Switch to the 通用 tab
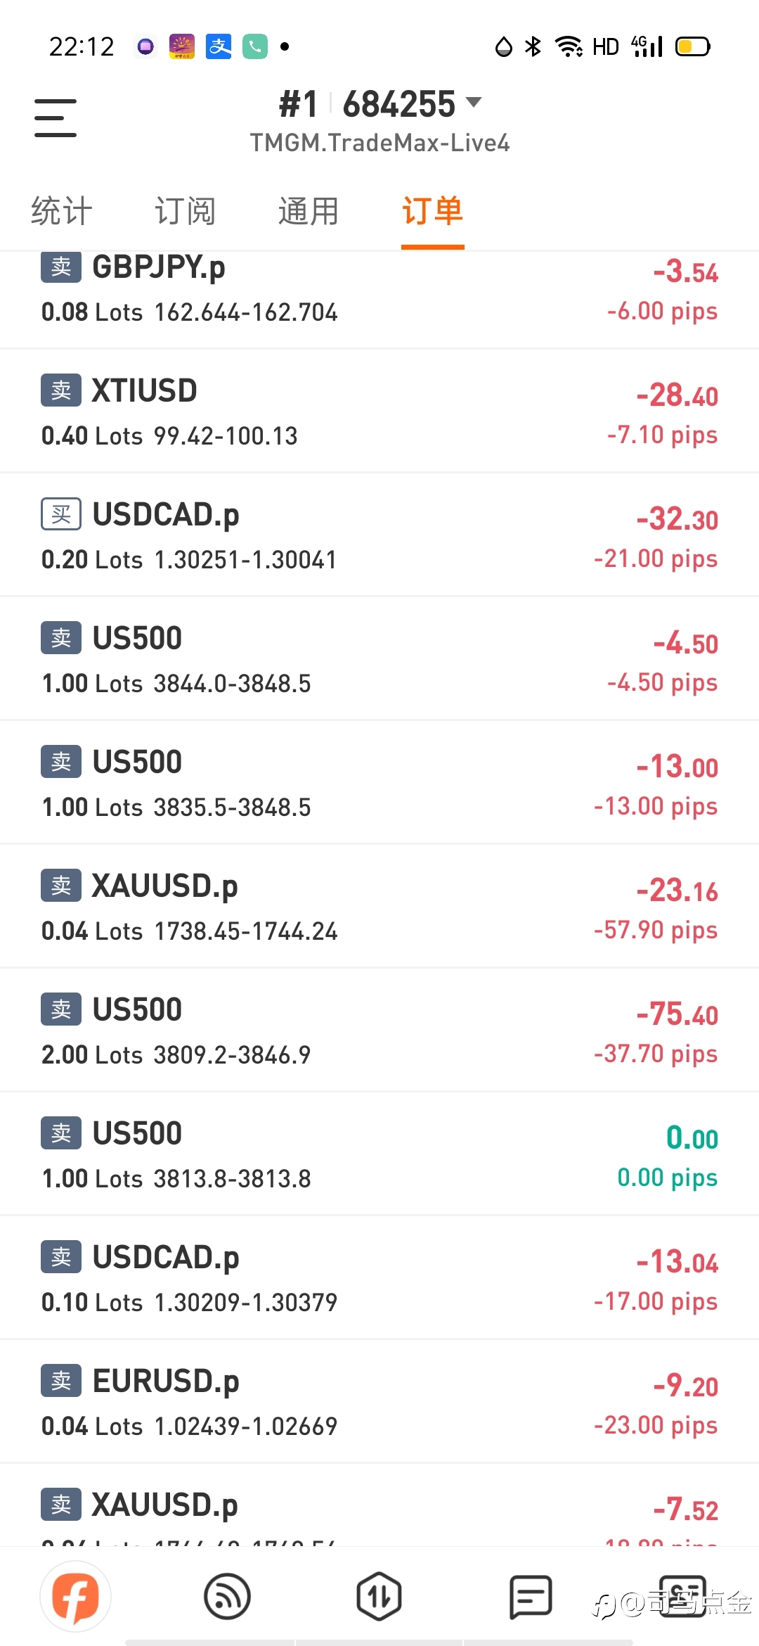759x1646 pixels. [309, 211]
